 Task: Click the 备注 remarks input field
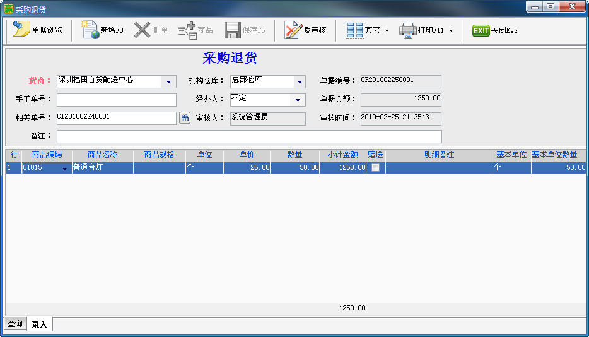pyautogui.click(x=249, y=136)
